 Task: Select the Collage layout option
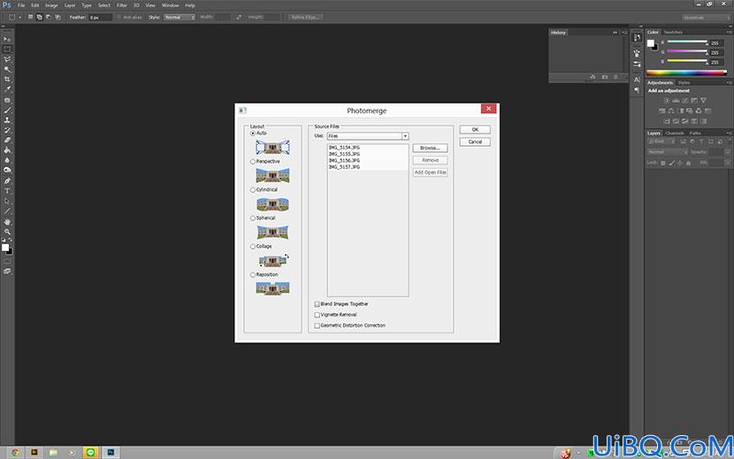(253, 247)
